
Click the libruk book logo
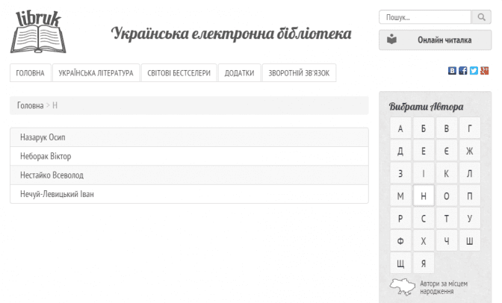tap(37, 32)
